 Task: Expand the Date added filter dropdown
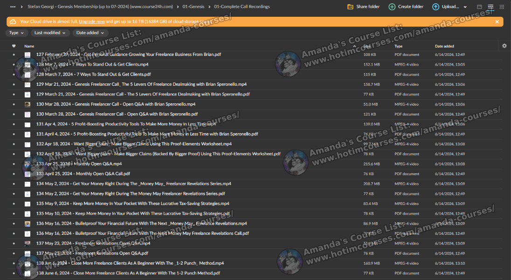pyautogui.click(x=90, y=33)
